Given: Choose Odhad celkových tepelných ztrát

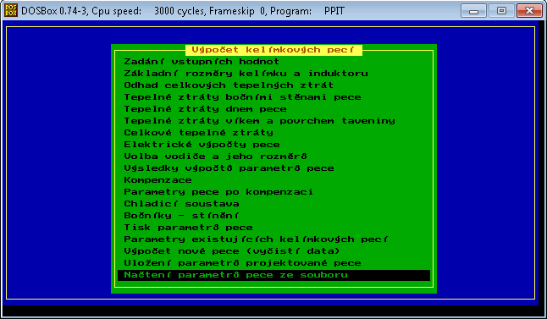Looking at the screenshot, I should (x=229, y=85).
